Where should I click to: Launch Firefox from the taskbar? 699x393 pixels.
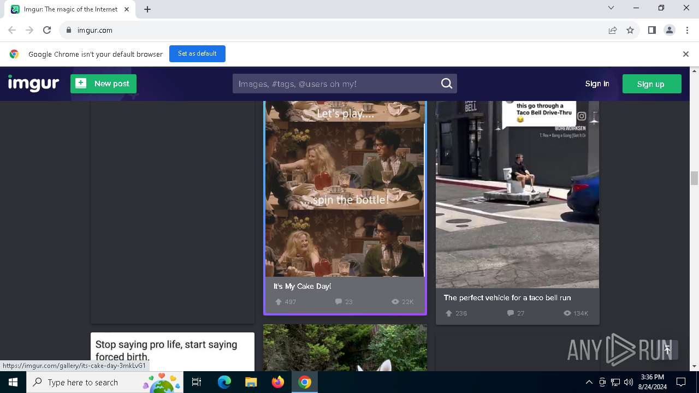pyautogui.click(x=277, y=382)
